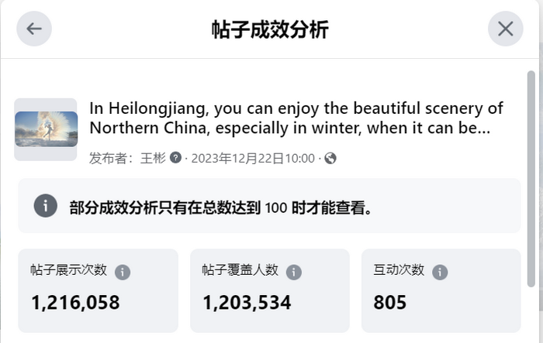Open the Heilongjiang scenery post text
The height and width of the screenshot is (343, 543).
pos(296,118)
